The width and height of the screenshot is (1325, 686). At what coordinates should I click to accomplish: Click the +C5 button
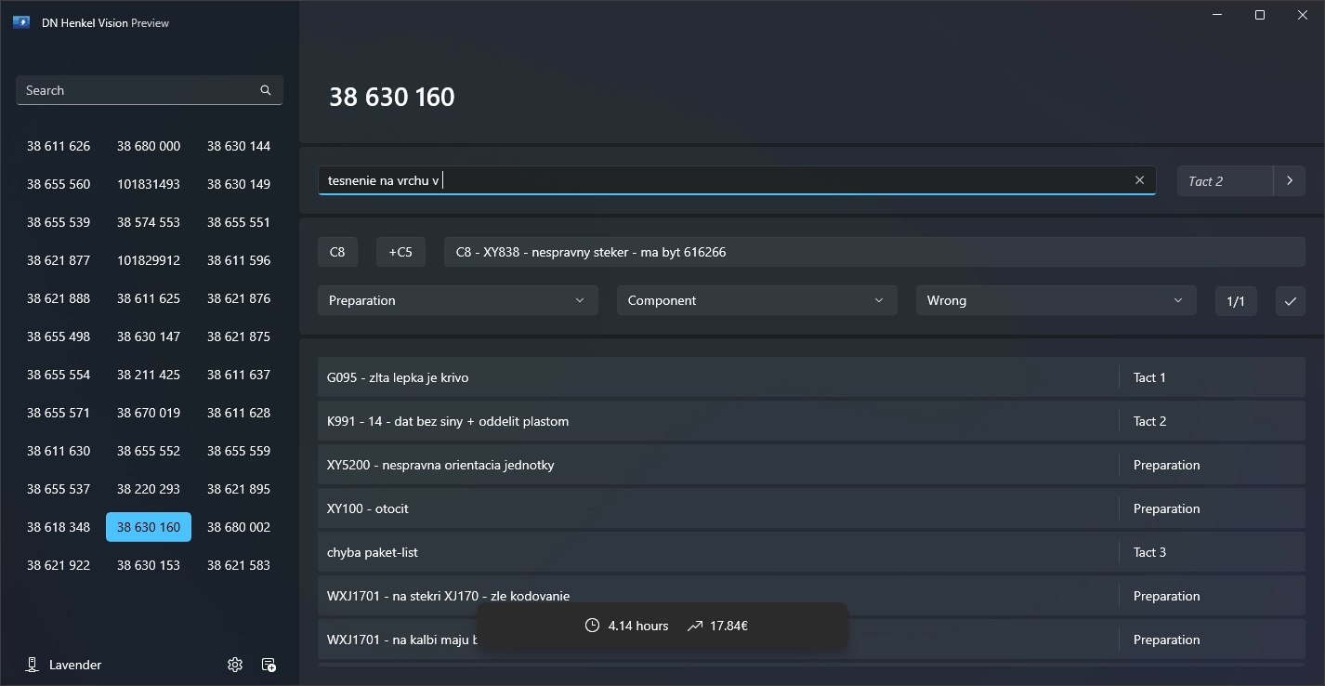coord(400,252)
